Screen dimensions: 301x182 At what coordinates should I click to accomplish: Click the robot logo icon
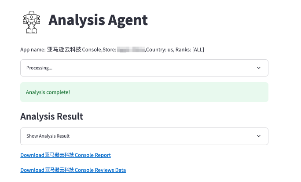coord(32,22)
